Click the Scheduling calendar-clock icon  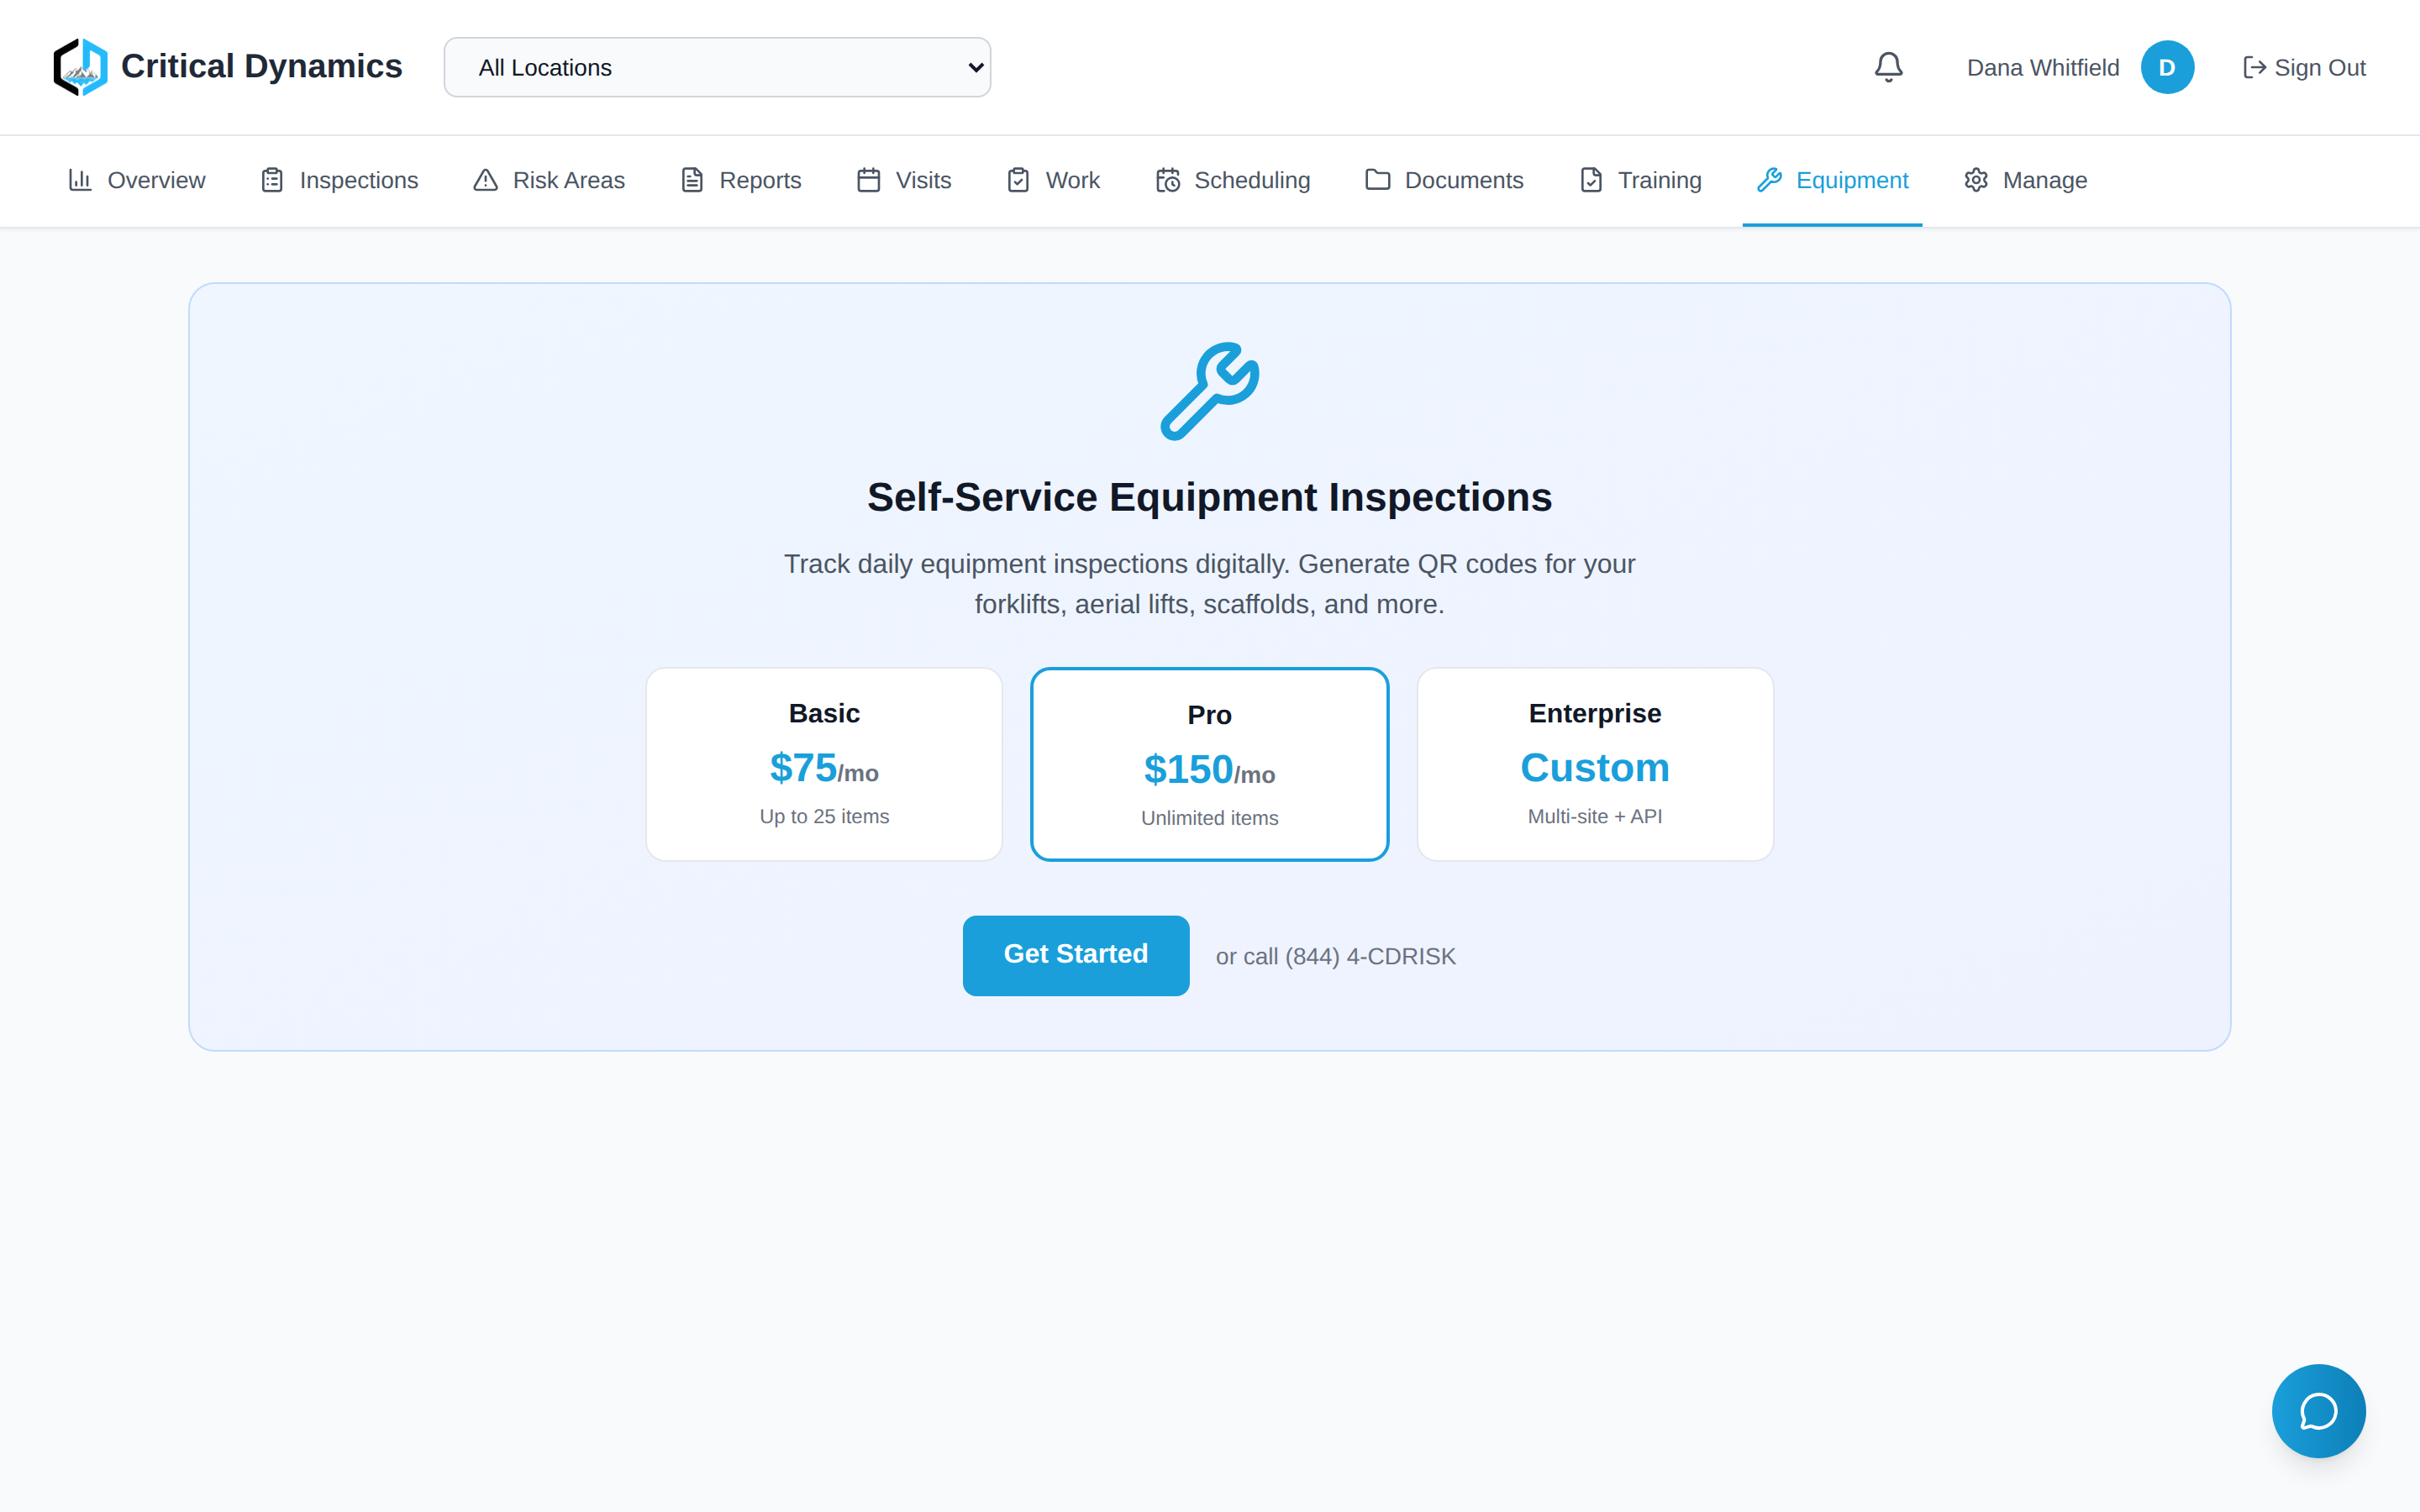pos(1167,180)
